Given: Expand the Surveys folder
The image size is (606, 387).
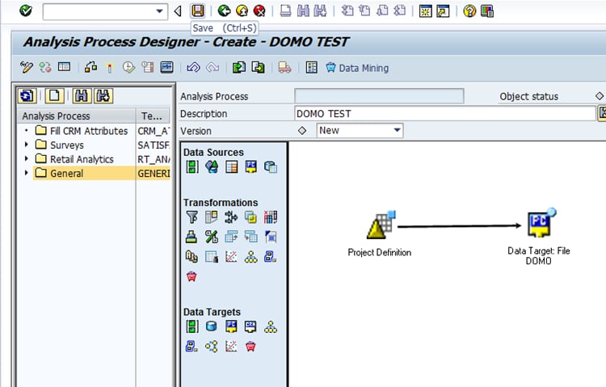Looking at the screenshot, I should (x=27, y=145).
